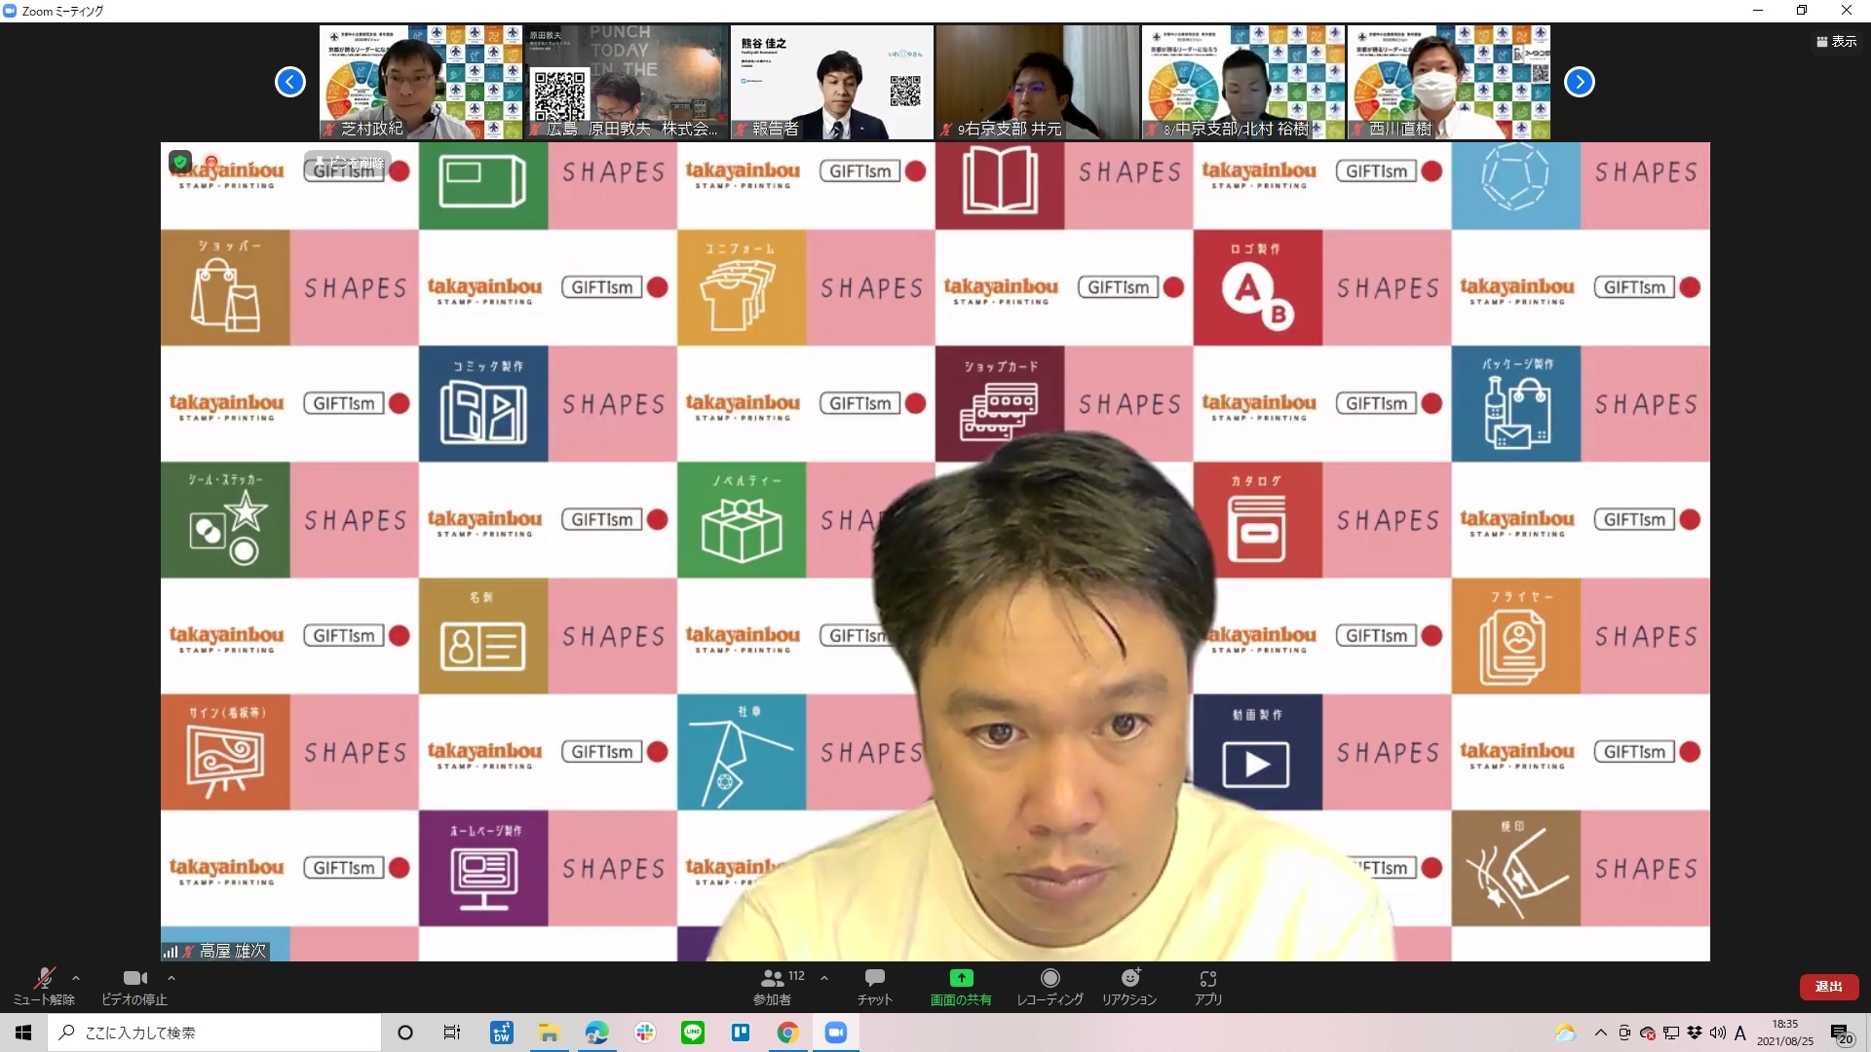Select 中京支部/北村 裕樹 participant thumbnail

(x=1243, y=82)
